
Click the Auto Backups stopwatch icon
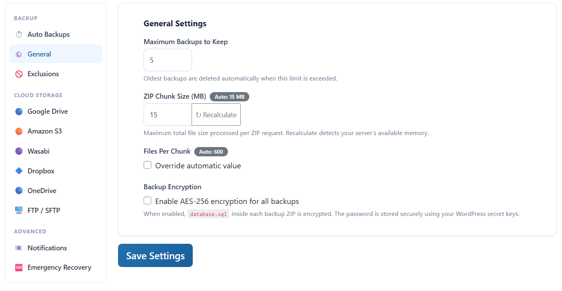[19, 34]
